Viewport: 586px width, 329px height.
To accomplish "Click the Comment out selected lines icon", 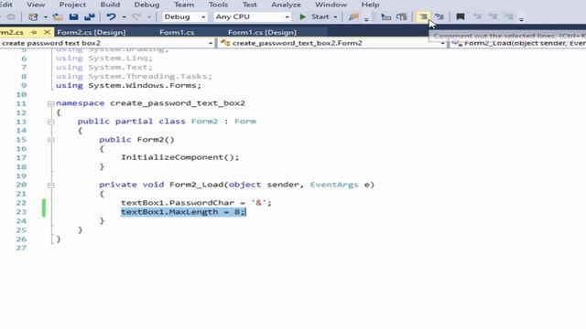I will point(423,17).
